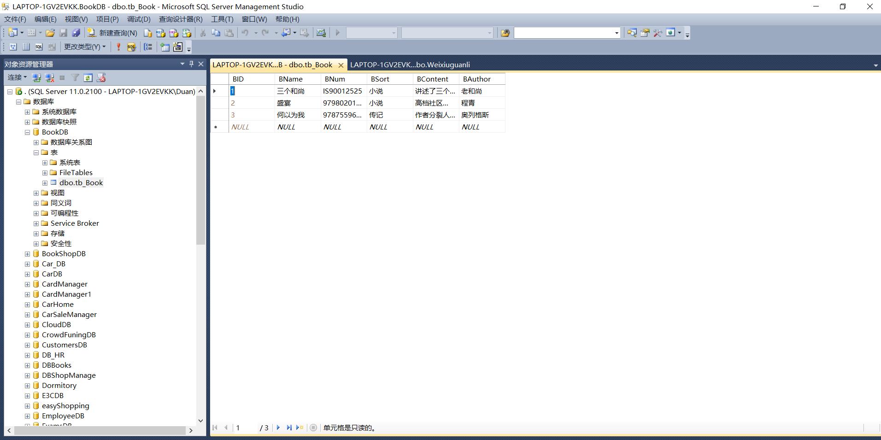
Task: Switch to the Weixiuguanli tab
Action: (410, 65)
